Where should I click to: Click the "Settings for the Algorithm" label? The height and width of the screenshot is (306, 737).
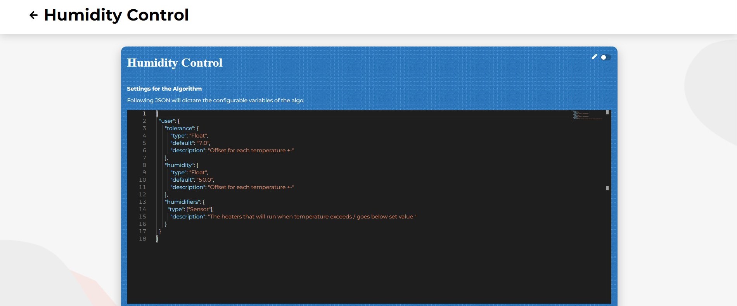coord(164,89)
